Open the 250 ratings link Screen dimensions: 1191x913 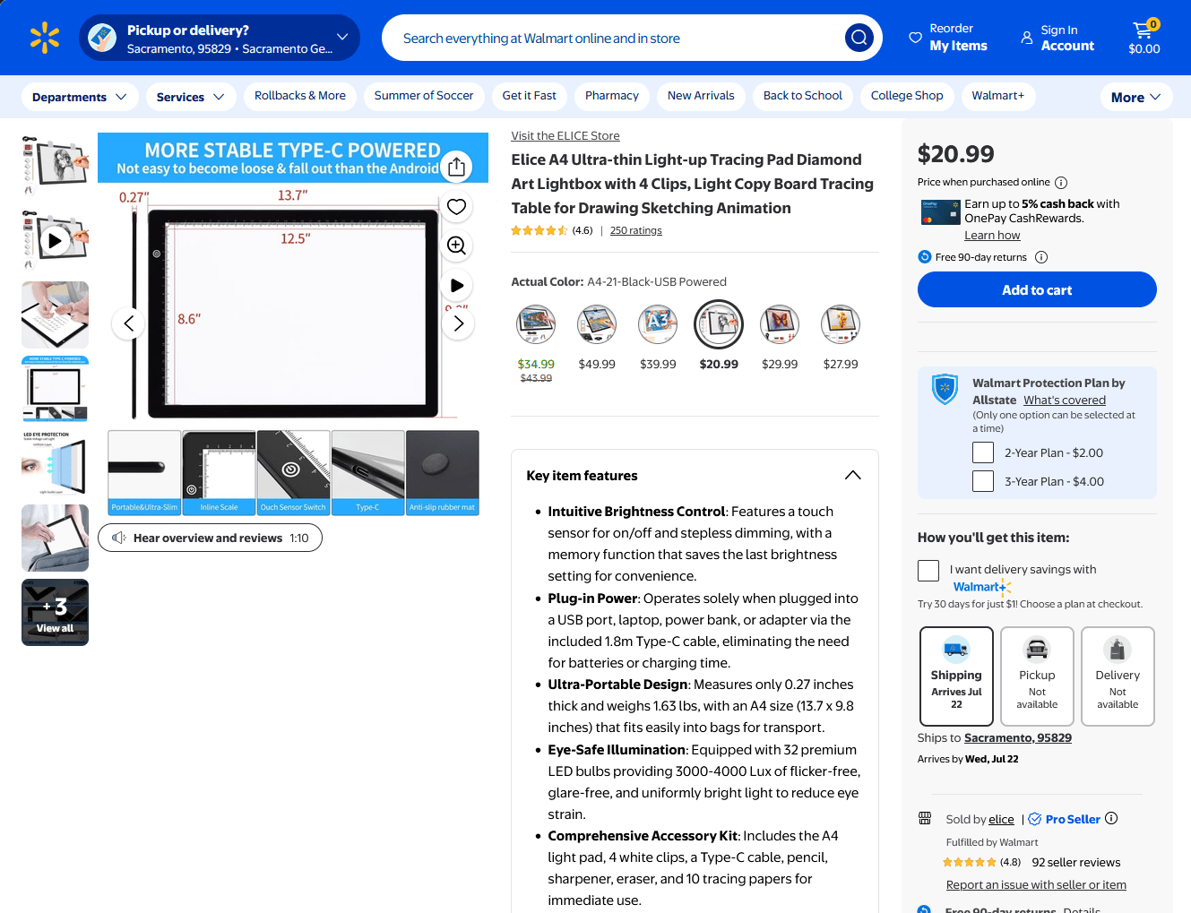click(x=636, y=231)
